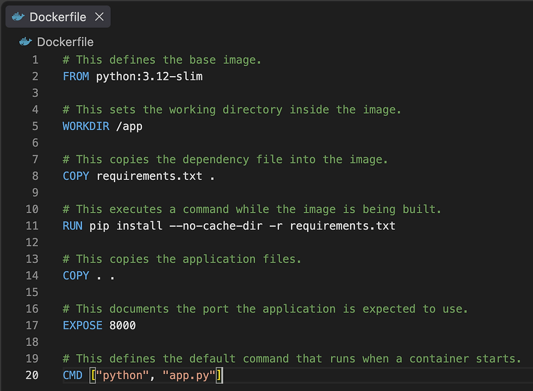Click requirements.txt on line 8
The image size is (533, 391).
149,176
